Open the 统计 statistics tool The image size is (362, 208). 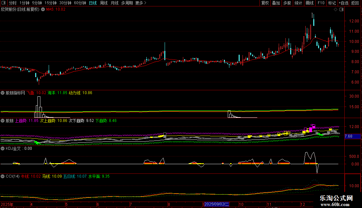click(x=298, y=3)
